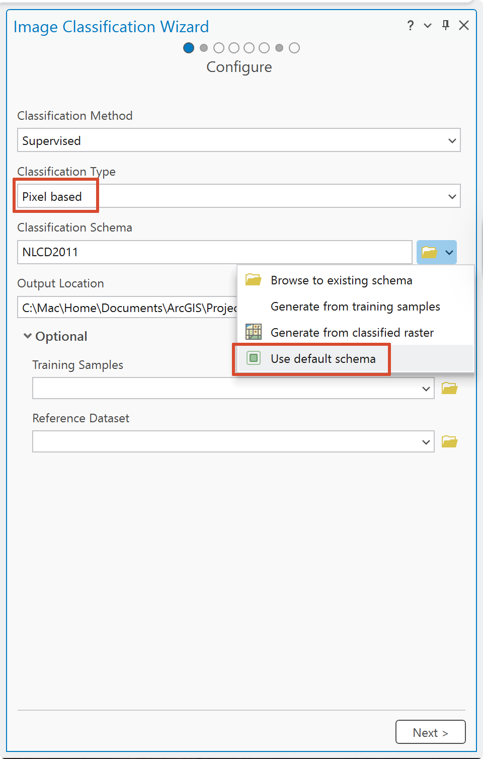The height and width of the screenshot is (759, 483).
Task: Toggle the auto-hide pin icon
Action: pyautogui.click(x=446, y=25)
